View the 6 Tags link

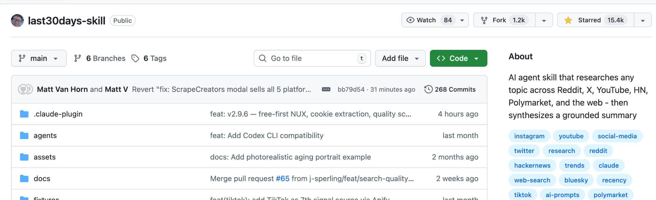coord(149,58)
